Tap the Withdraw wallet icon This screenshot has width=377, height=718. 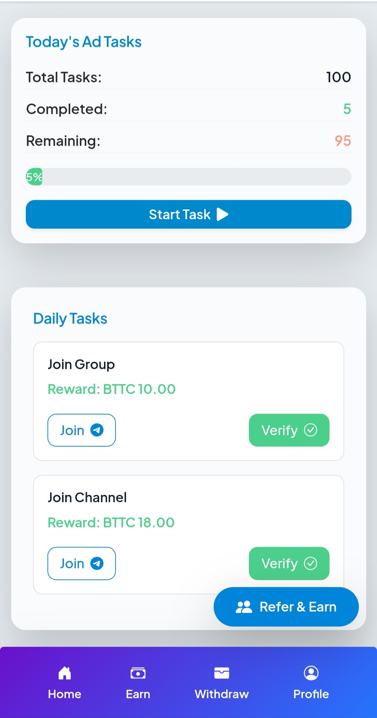click(222, 673)
